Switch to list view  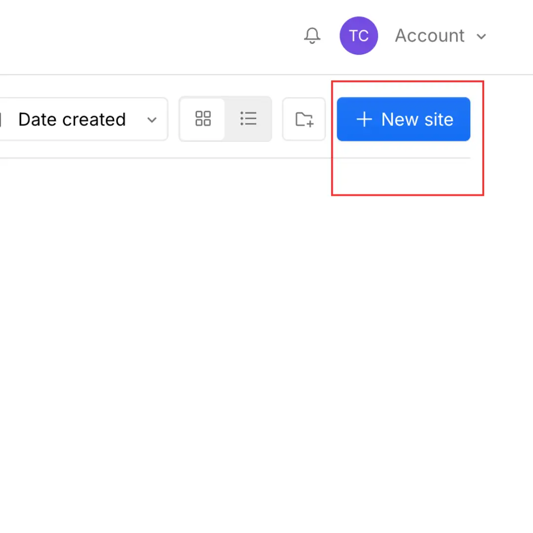pos(248,119)
